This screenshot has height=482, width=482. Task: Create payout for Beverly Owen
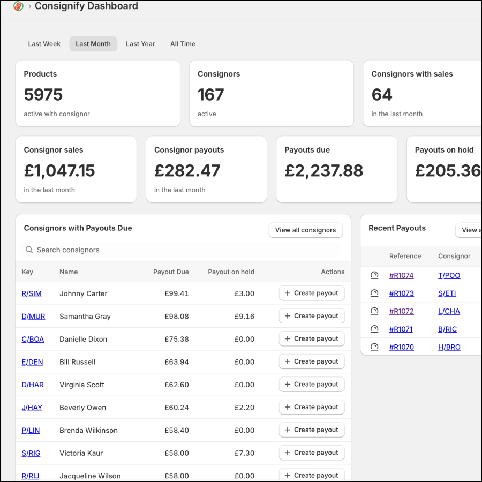[312, 407]
